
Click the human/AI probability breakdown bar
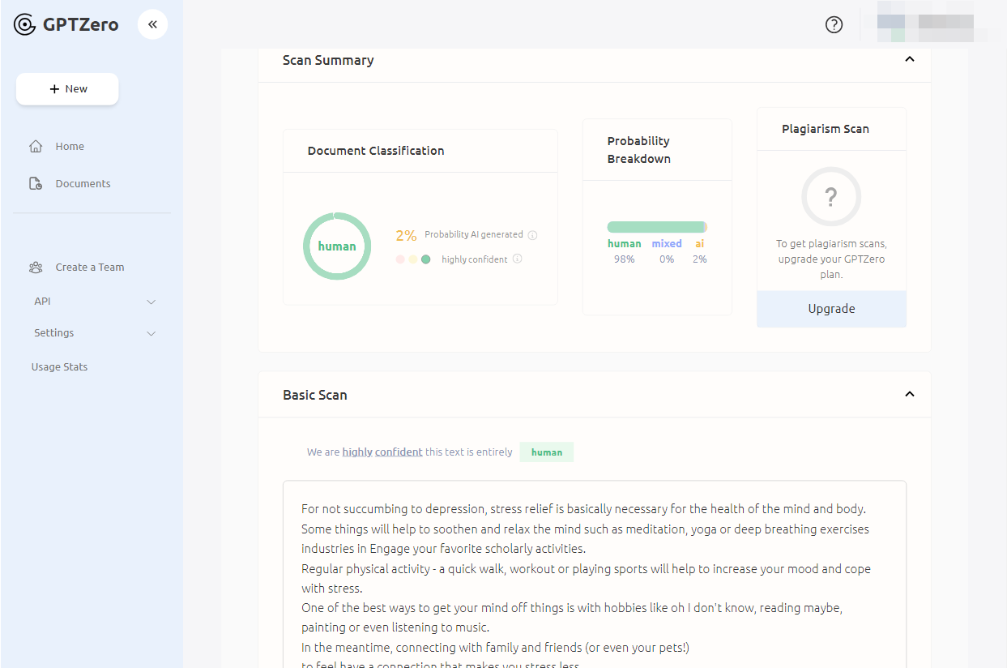coord(656,227)
